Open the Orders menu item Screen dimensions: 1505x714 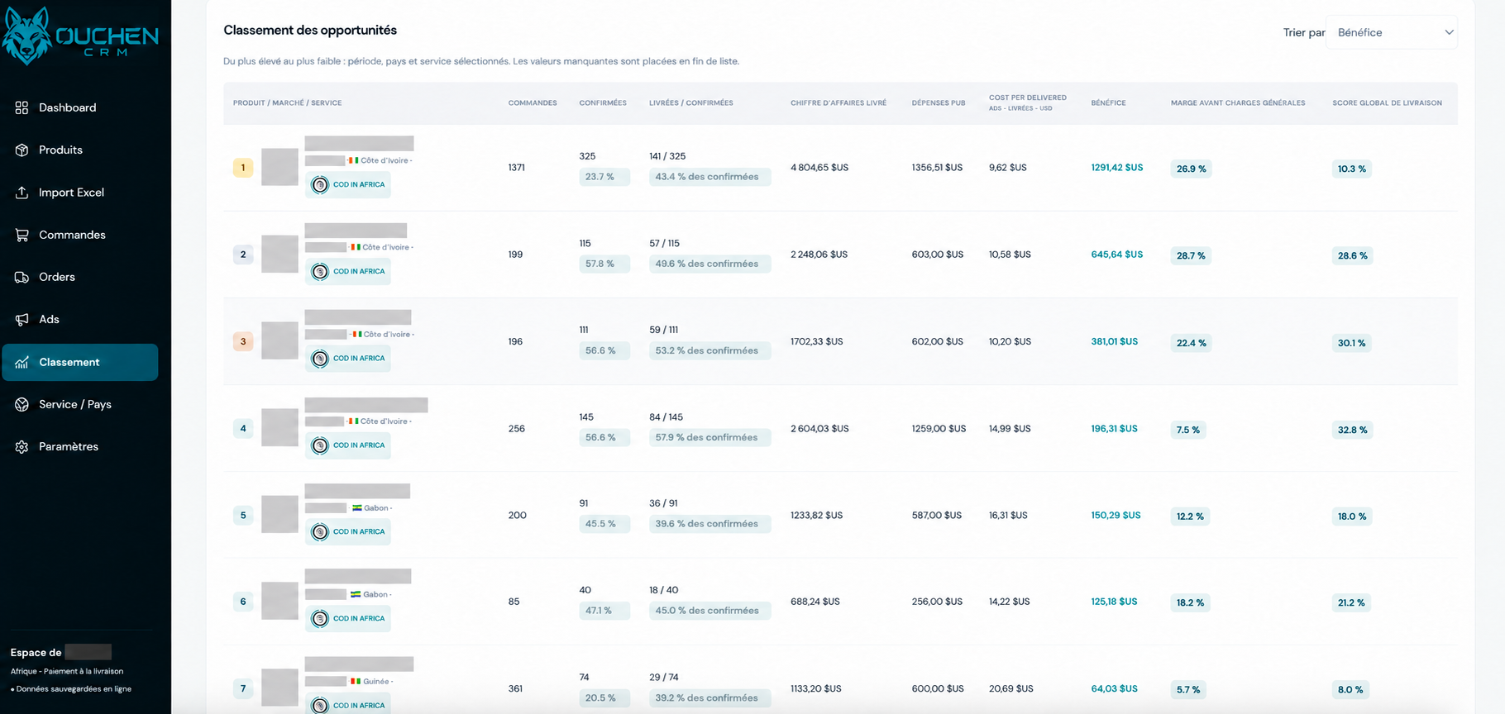[x=80, y=277]
